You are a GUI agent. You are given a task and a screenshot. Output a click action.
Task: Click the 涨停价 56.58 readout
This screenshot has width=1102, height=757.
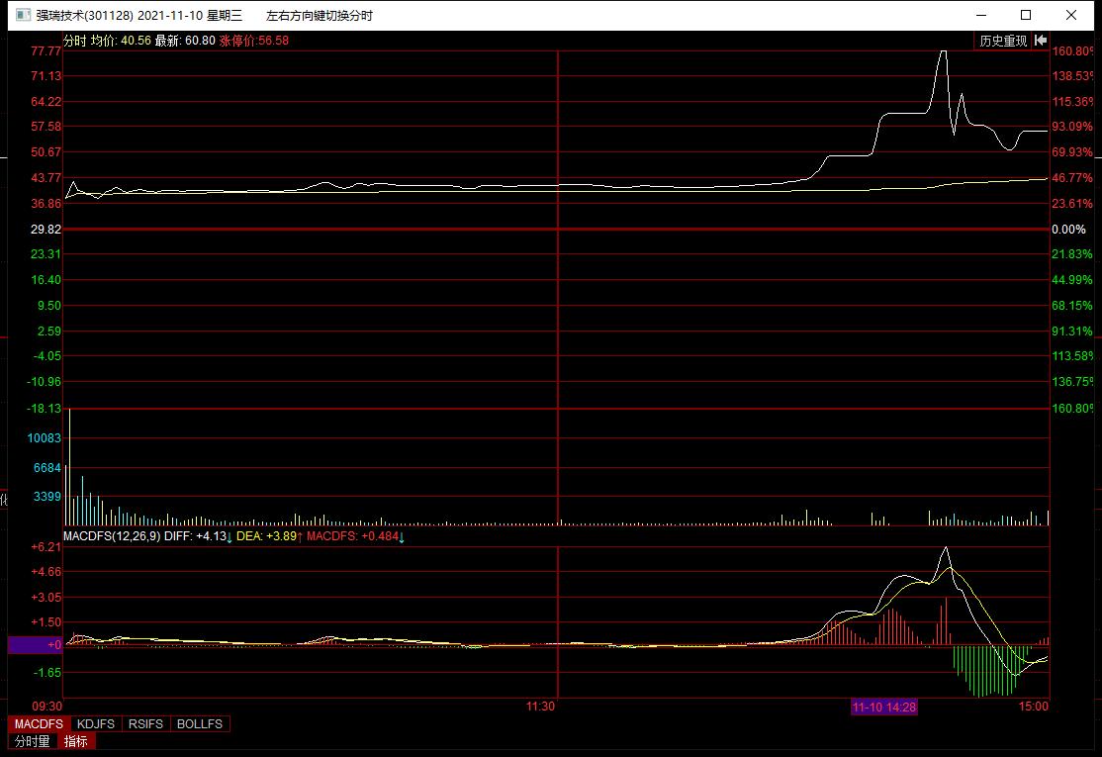pyautogui.click(x=253, y=41)
